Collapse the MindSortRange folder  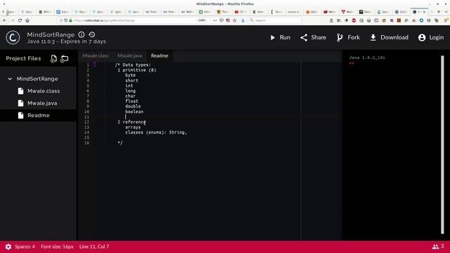click(10, 79)
